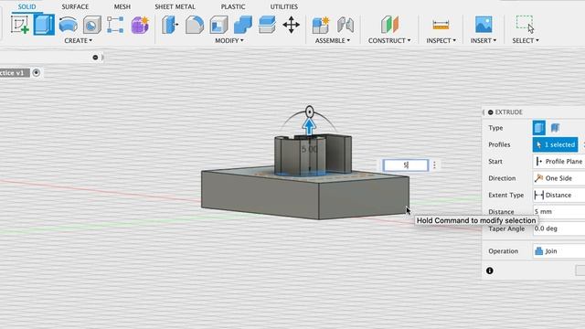The image size is (585, 329).
Task: Open the Direction One Side dropdown
Action: tap(558, 178)
